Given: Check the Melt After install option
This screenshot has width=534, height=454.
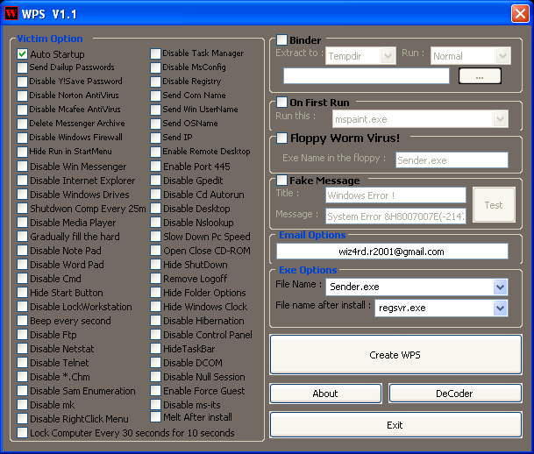Looking at the screenshot, I should point(155,418).
